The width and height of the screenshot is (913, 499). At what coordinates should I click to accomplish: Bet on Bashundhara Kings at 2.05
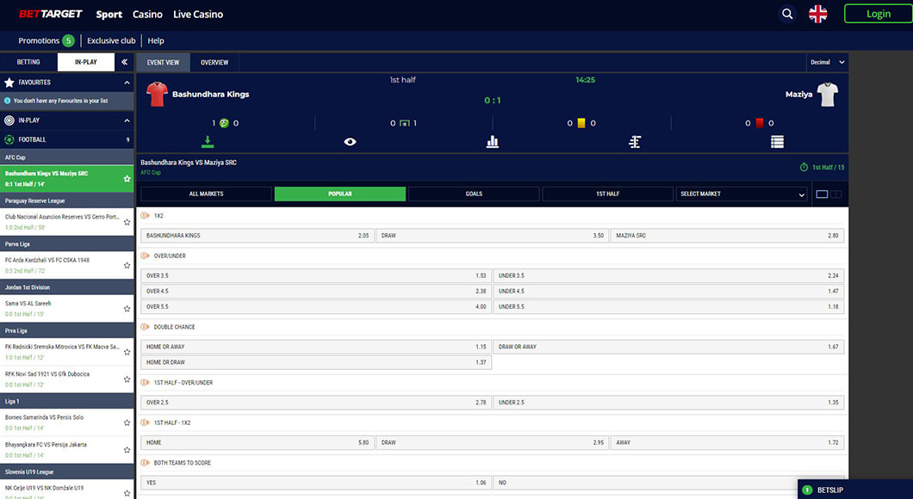(x=257, y=236)
